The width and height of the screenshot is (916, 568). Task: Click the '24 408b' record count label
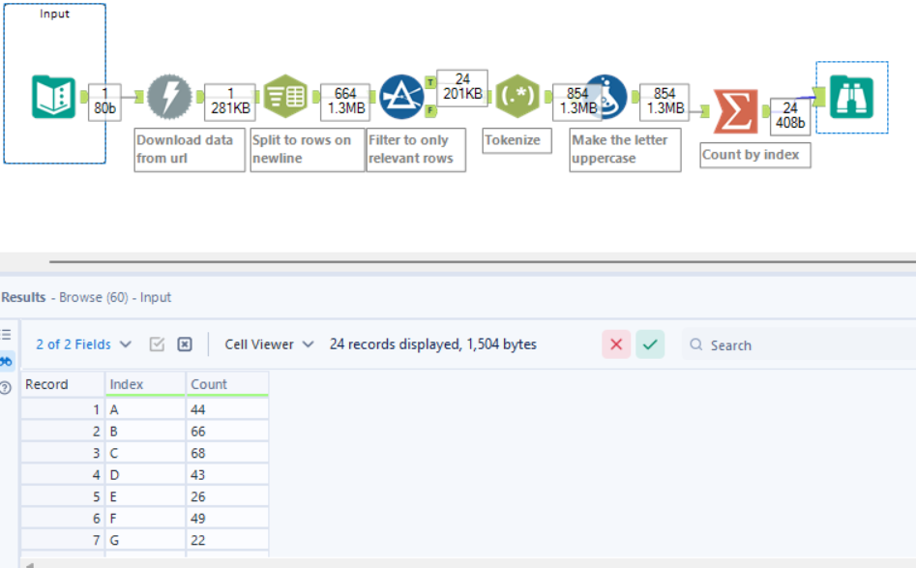point(790,116)
